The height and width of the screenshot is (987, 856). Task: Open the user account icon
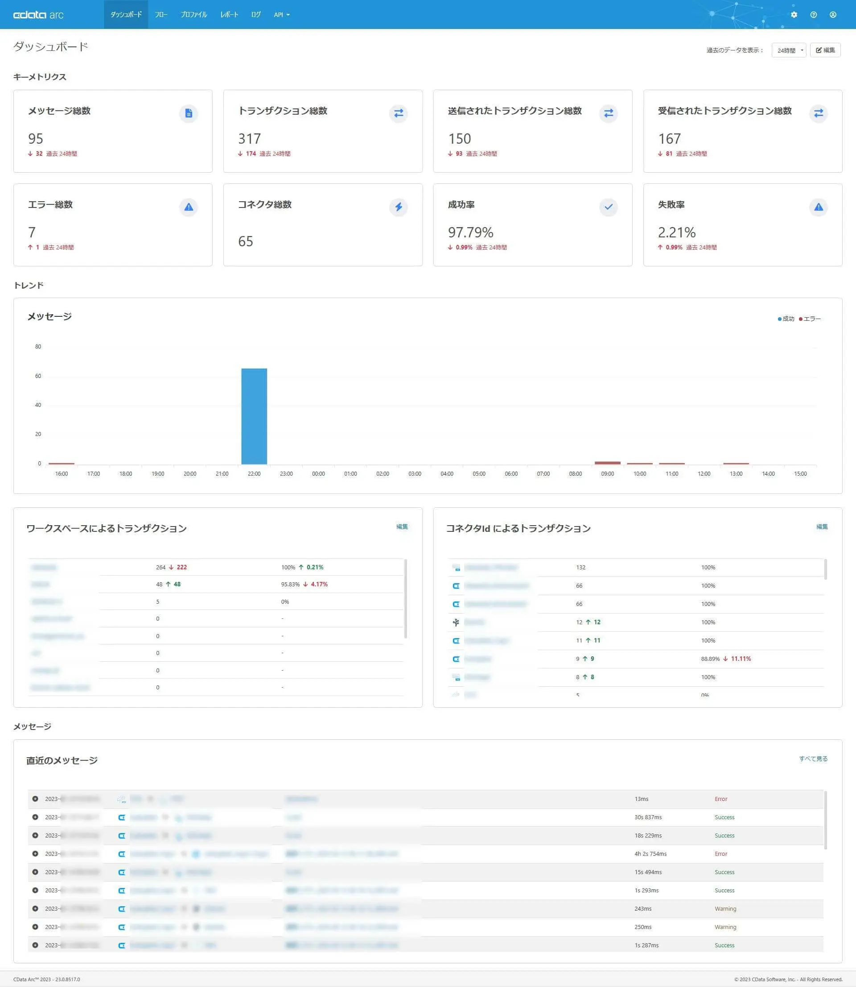pos(833,15)
